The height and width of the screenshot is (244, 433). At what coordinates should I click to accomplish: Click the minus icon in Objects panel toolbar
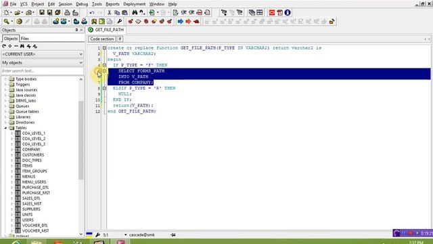coord(16,46)
